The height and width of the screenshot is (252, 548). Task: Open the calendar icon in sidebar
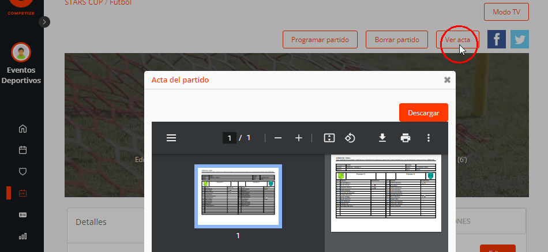point(22,150)
